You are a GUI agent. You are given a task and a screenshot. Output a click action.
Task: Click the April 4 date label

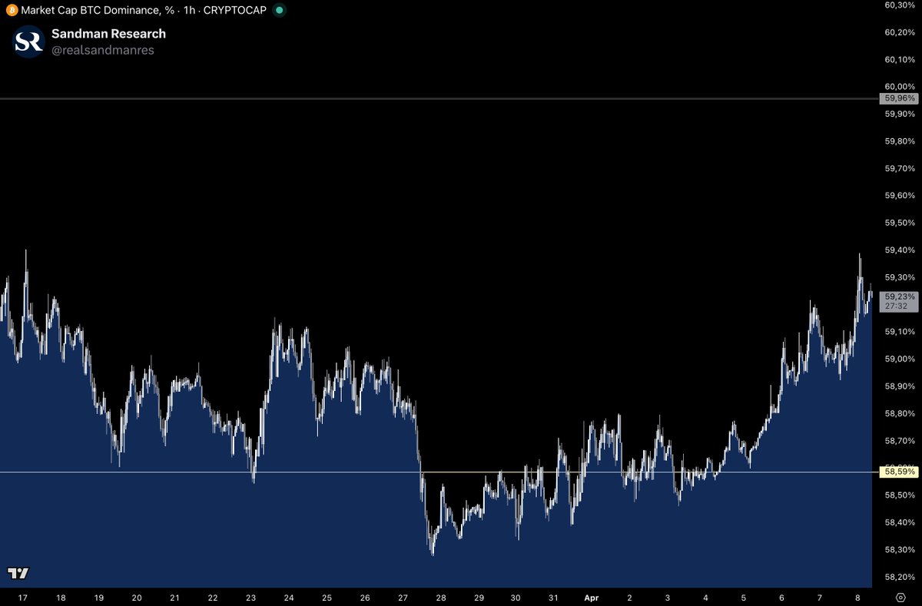[x=706, y=598]
